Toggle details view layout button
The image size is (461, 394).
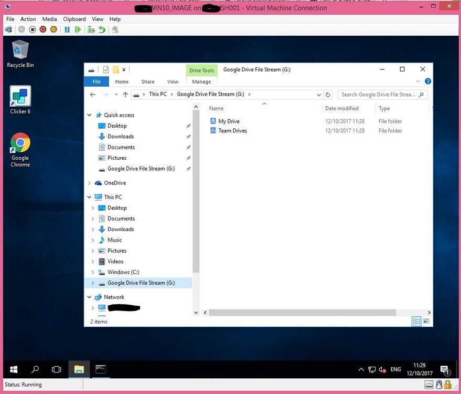[x=416, y=322]
